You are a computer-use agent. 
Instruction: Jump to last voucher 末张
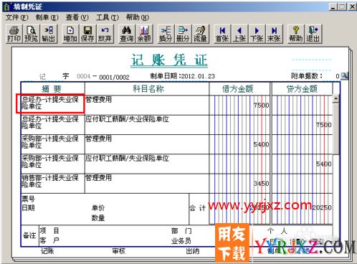point(275,34)
